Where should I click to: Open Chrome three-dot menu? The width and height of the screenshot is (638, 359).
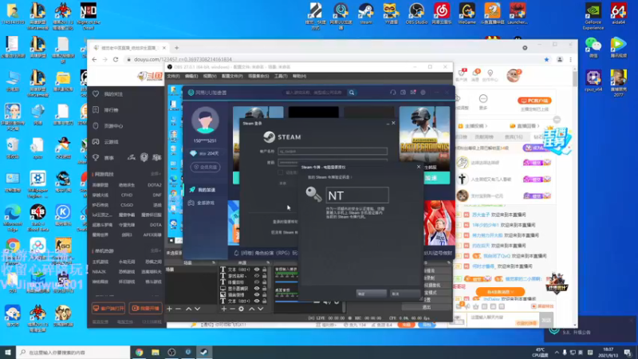coord(570,59)
